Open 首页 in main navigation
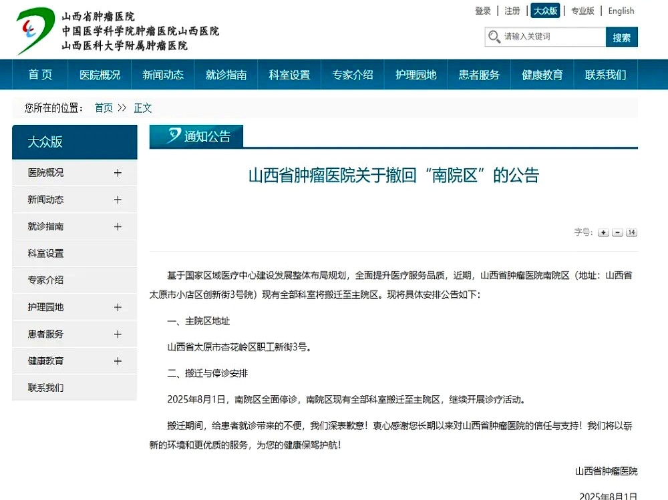 pyautogui.click(x=40, y=75)
